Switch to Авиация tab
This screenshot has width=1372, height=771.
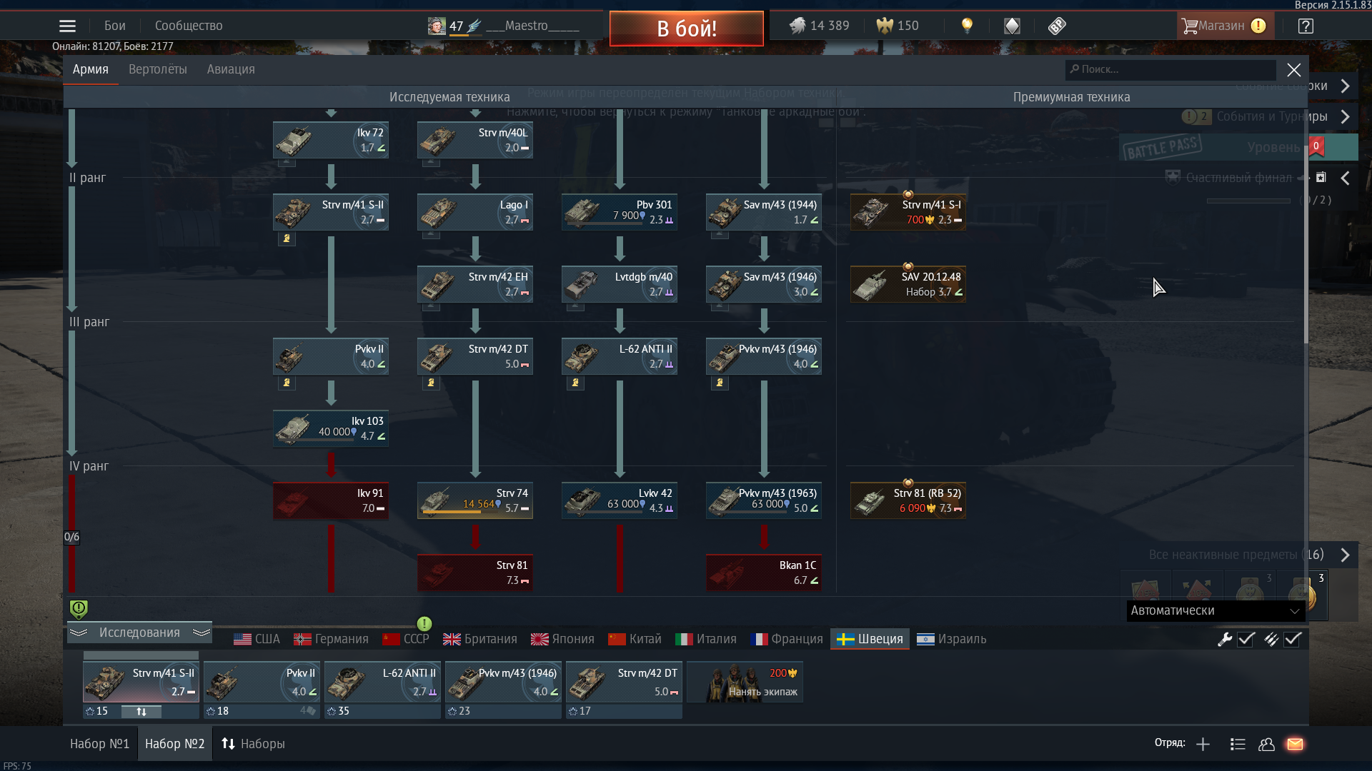pos(231,69)
